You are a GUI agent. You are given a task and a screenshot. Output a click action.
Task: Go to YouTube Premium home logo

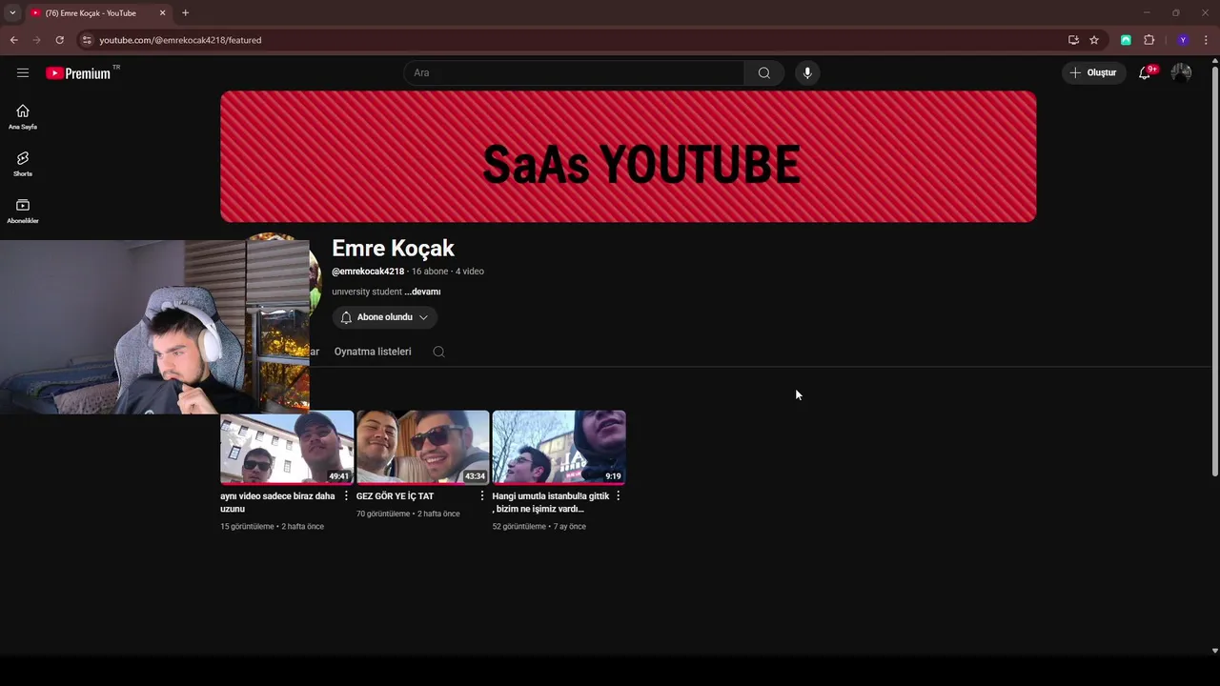point(78,73)
